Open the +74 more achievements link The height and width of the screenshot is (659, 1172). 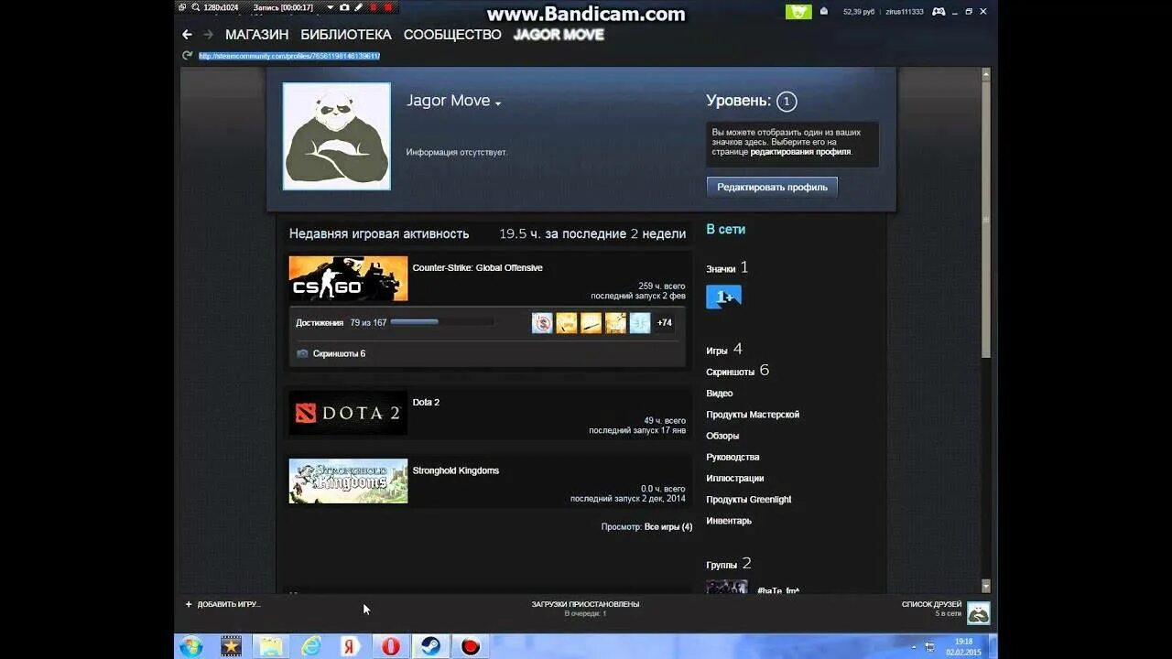pos(665,323)
